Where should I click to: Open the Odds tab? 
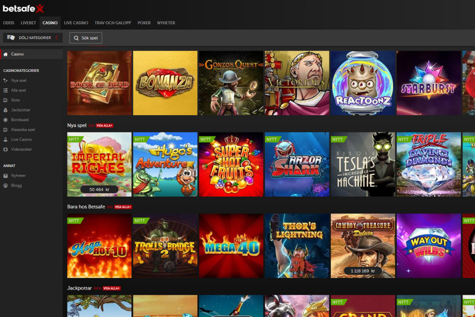[8, 23]
